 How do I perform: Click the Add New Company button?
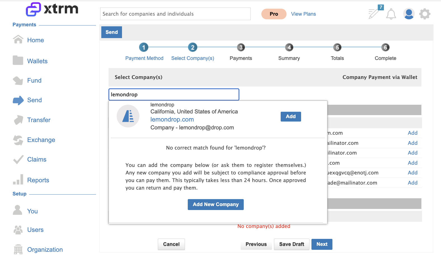(216, 204)
